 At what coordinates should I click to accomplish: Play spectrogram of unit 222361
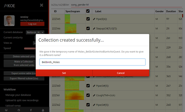pos(74,95)
